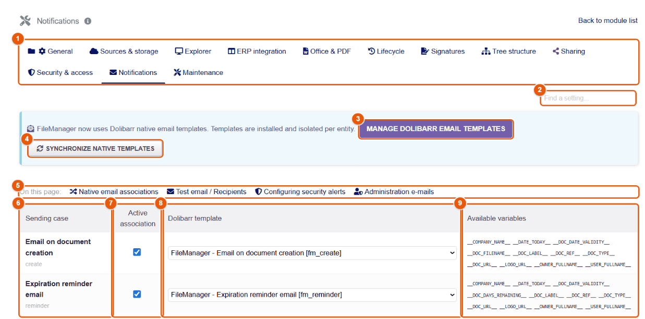Click the document icon for Office & PDF
Image resolution: width=645 pixels, height=319 pixels.
(x=306, y=51)
